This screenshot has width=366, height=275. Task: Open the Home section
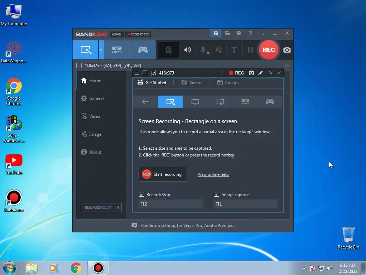(x=101, y=81)
